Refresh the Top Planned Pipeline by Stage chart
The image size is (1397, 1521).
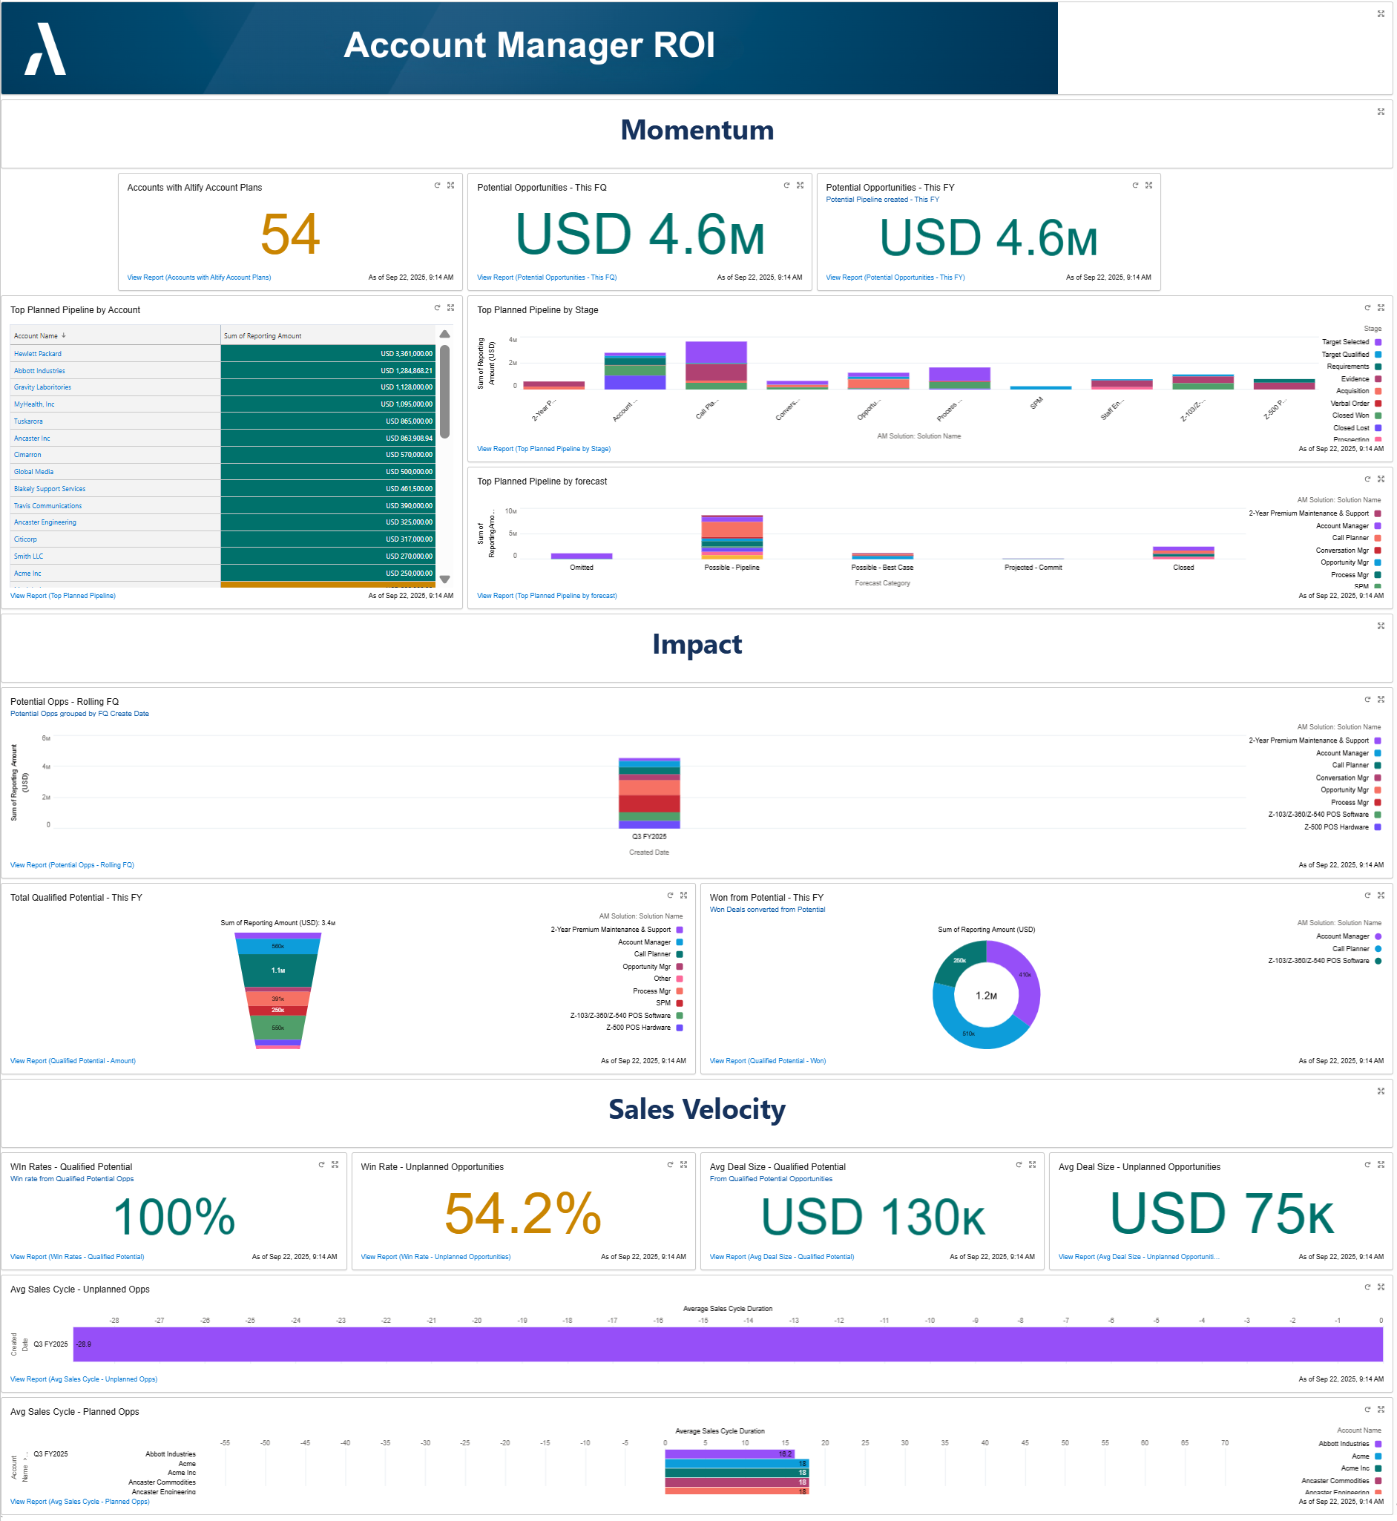(x=1367, y=308)
